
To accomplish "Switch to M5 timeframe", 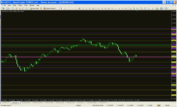I will pos(102,8).
